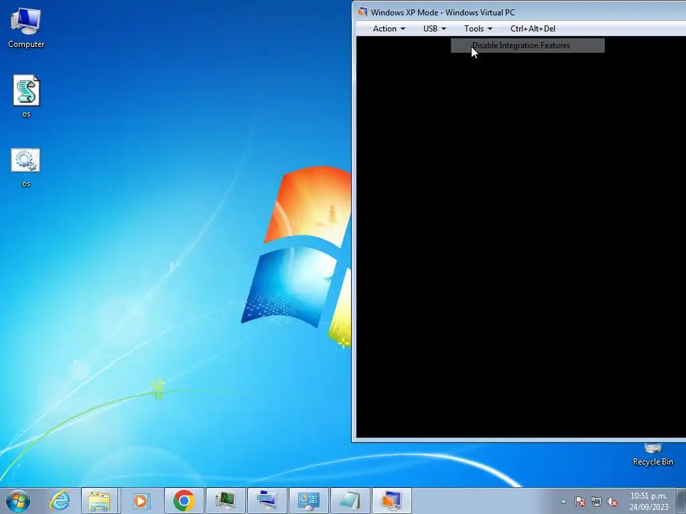Send Ctrl+Alt+Del to the virtual machine

(533, 28)
